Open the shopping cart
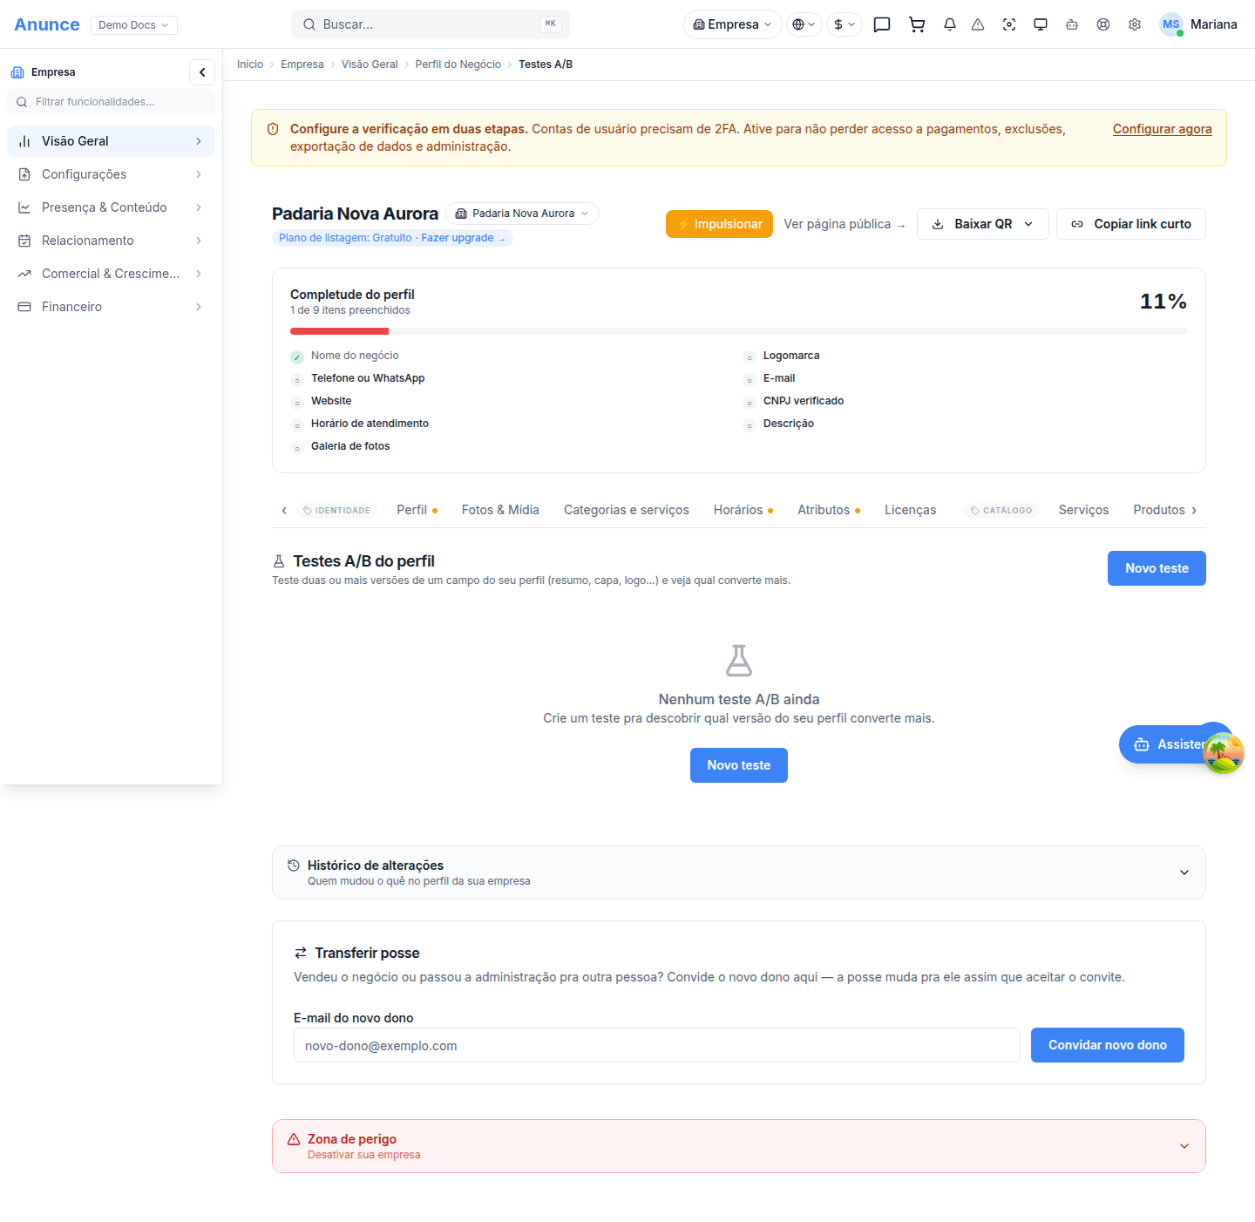This screenshot has height=1222, width=1255. (917, 24)
